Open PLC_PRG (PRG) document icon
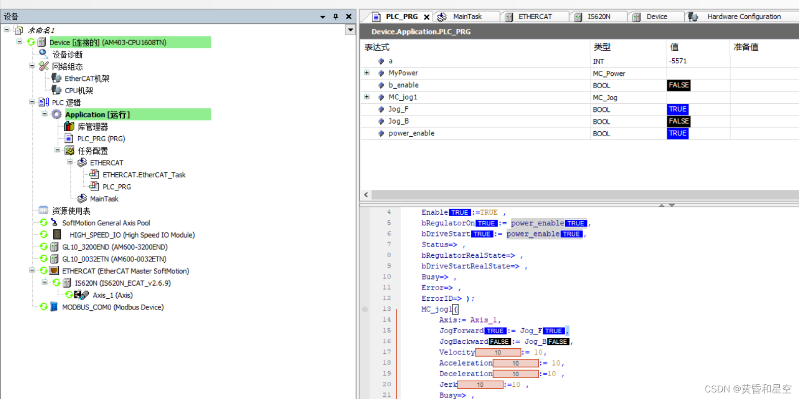 (x=69, y=138)
